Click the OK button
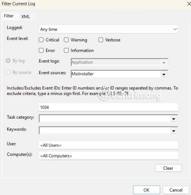Screen dimensions: 191x195 (147, 190)
